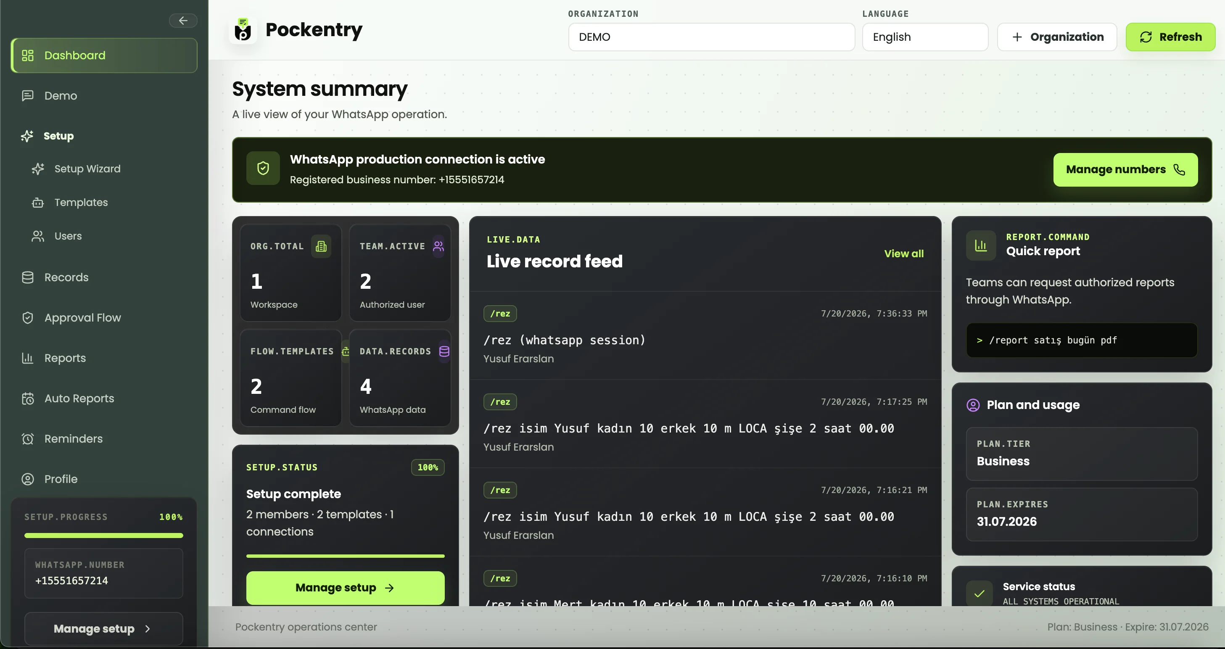Screen dimensions: 1225x649
Task: Open the ORG.TOTAL Workspace card
Action: (x=290, y=273)
